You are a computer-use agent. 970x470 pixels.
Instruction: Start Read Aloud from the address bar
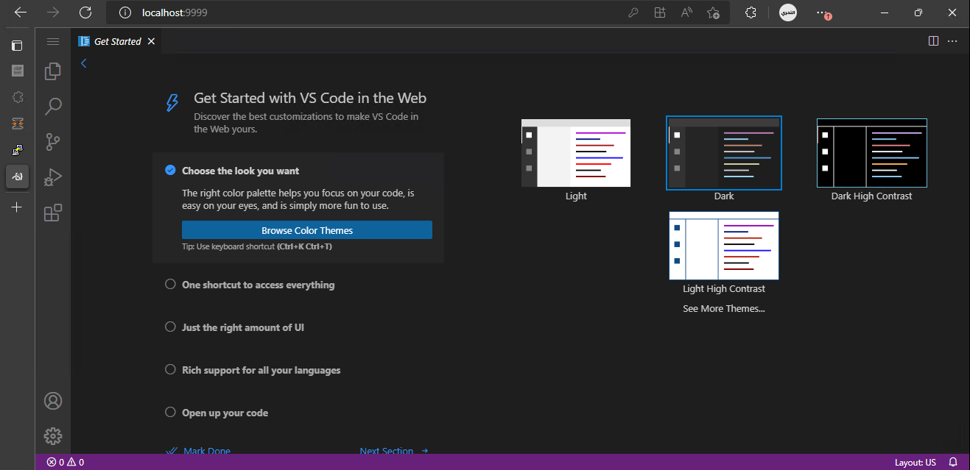pos(686,13)
